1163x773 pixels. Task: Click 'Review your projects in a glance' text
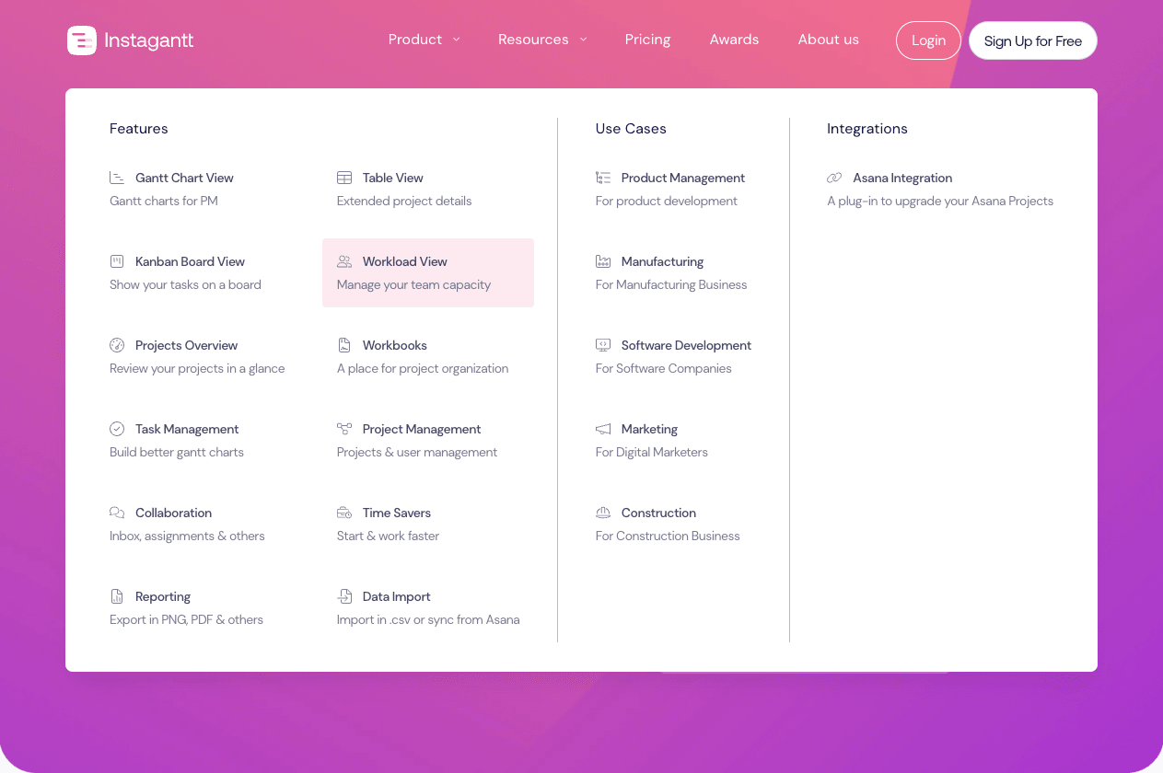pos(197,368)
